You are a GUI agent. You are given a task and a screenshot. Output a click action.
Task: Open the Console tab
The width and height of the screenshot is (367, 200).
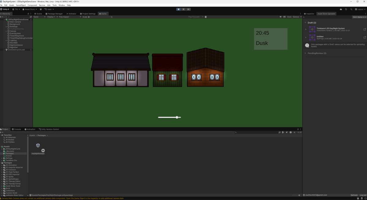click(16, 129)
